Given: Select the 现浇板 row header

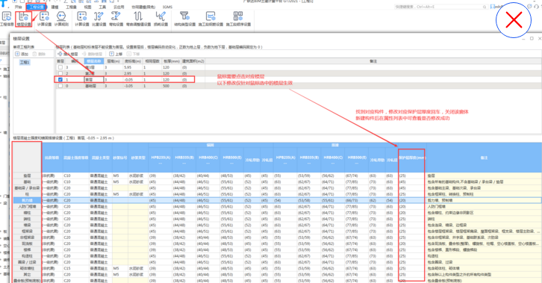Looking at the screenshot, I should [27, 243].
